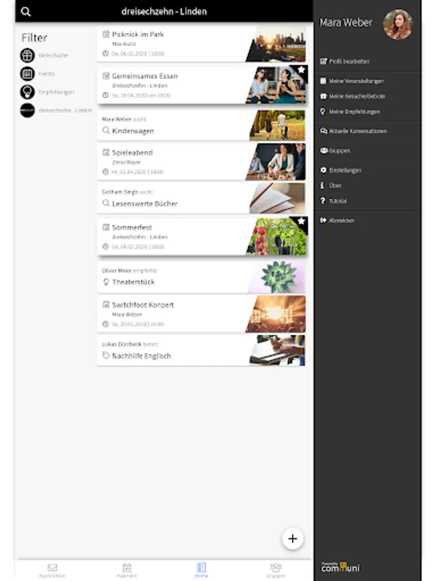This screenshot has width=436, height=581.
Task: Open Einstellungen gear menu item
Action: pyautogui.click(x=340, y=170)
